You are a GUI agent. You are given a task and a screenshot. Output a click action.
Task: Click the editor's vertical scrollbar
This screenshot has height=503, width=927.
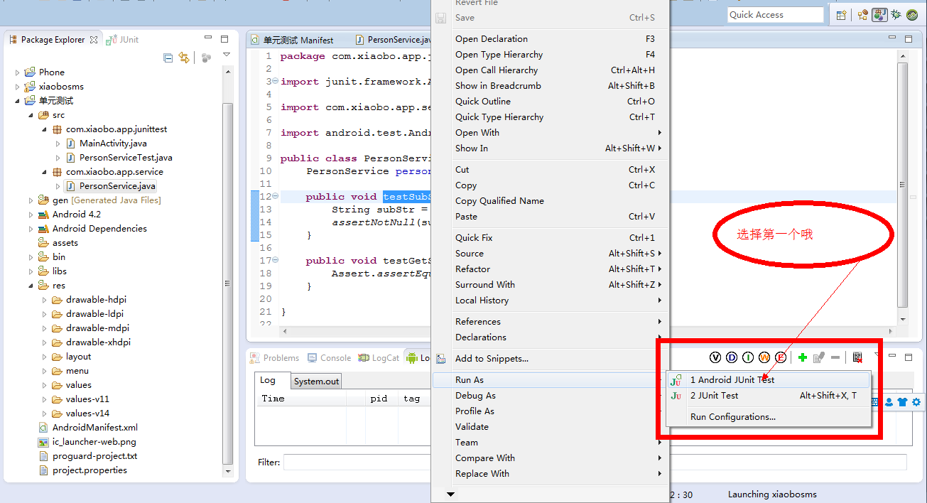click(x=902, y=185)
